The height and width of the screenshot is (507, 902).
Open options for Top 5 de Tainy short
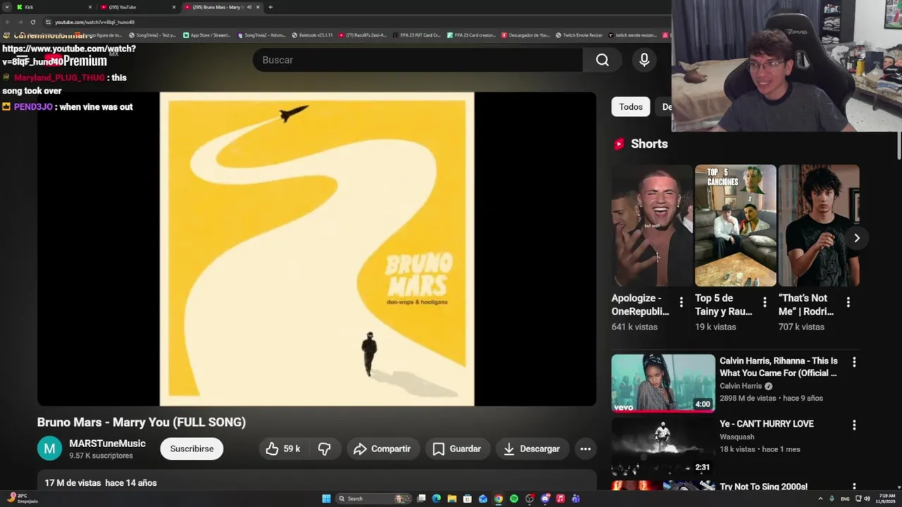coord(765,302)
